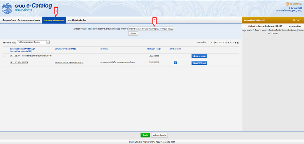
Task: Select the กำหนดคุณลักษณะเอง tab
Action: [x=54, y=20]
